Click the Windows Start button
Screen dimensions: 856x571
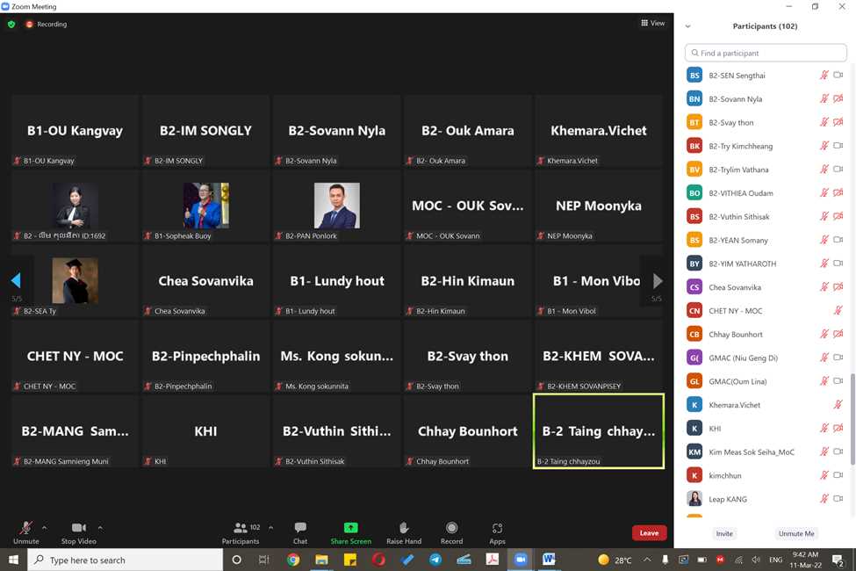point(14,560)
